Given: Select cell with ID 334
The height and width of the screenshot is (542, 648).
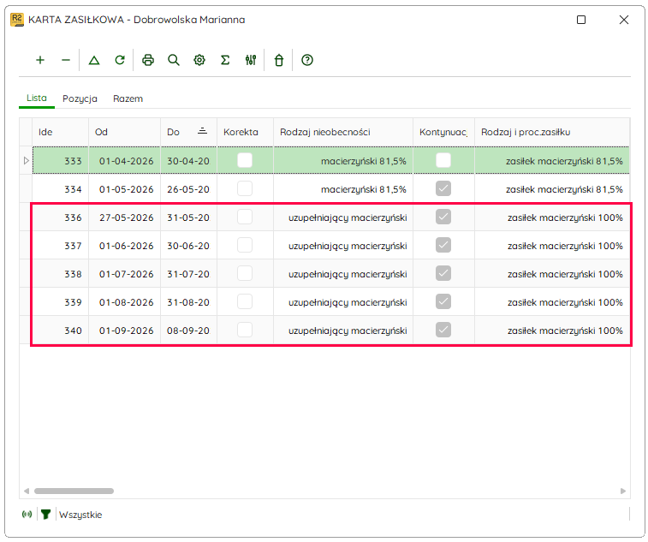Looking at the screenshot, I should point(60,189).
